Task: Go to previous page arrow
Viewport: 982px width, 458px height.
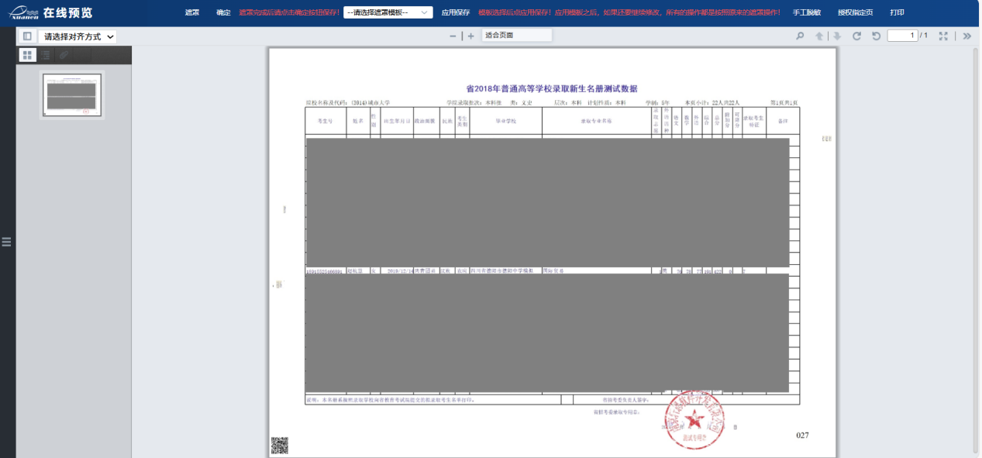Action: 819,36
